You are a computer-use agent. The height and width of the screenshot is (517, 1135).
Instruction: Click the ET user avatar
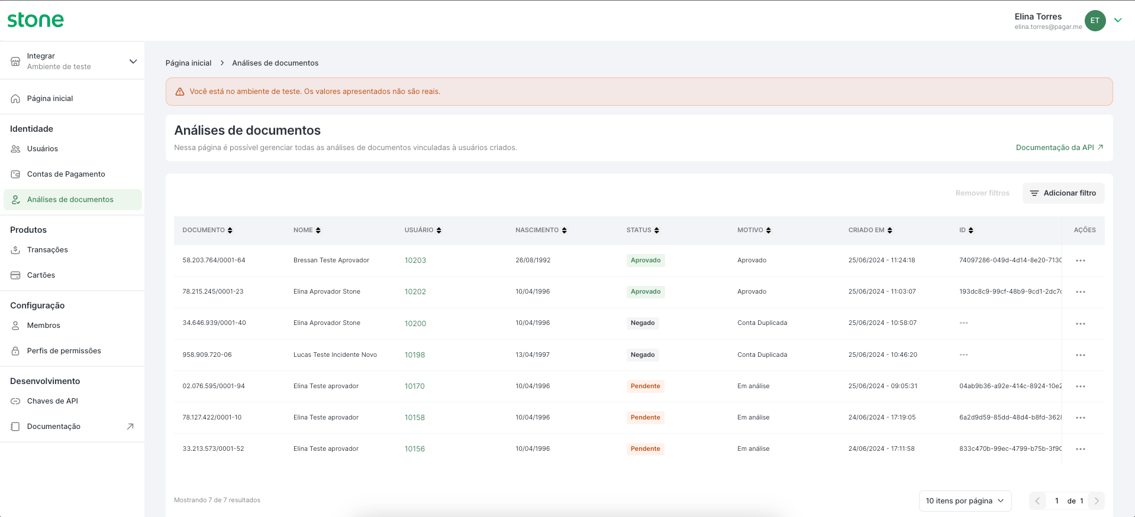[x=1095, y=21]
